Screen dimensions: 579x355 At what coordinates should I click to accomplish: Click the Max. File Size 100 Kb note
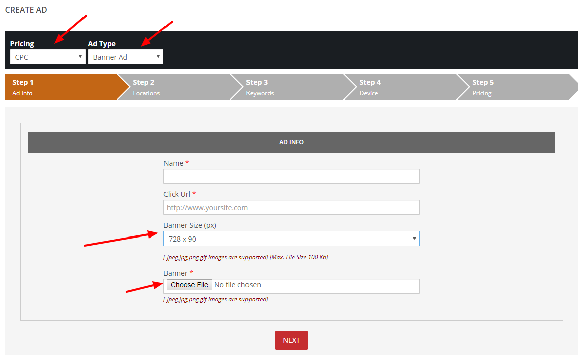[x=299, y=257]
